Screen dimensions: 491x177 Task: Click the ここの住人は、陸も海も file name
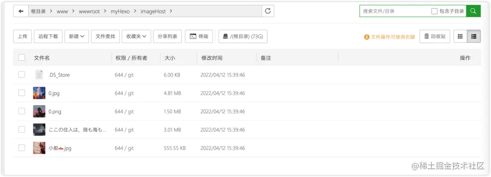[x=78, y=129]
